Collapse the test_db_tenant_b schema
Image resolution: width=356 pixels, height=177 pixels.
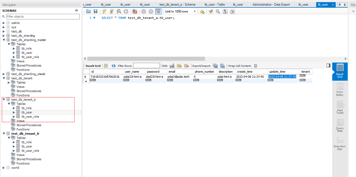click(x=4, y=134)
